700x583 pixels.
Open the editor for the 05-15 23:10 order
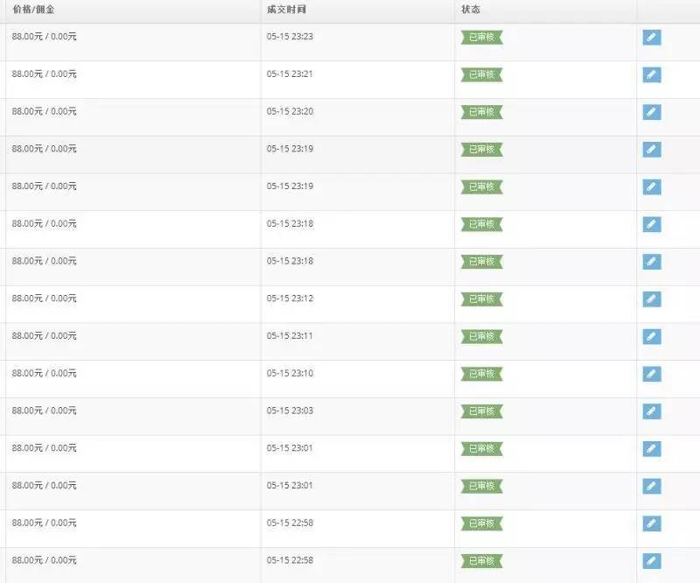[x=651, y=374]
